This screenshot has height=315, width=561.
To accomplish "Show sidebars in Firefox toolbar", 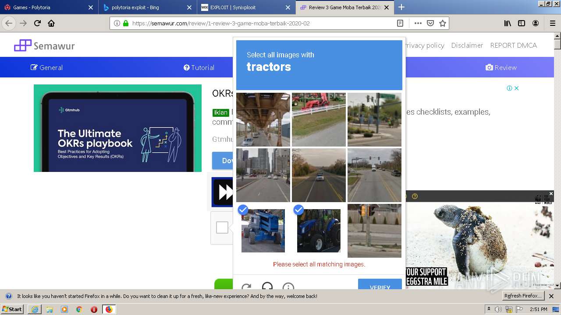I will click(522, 23).
